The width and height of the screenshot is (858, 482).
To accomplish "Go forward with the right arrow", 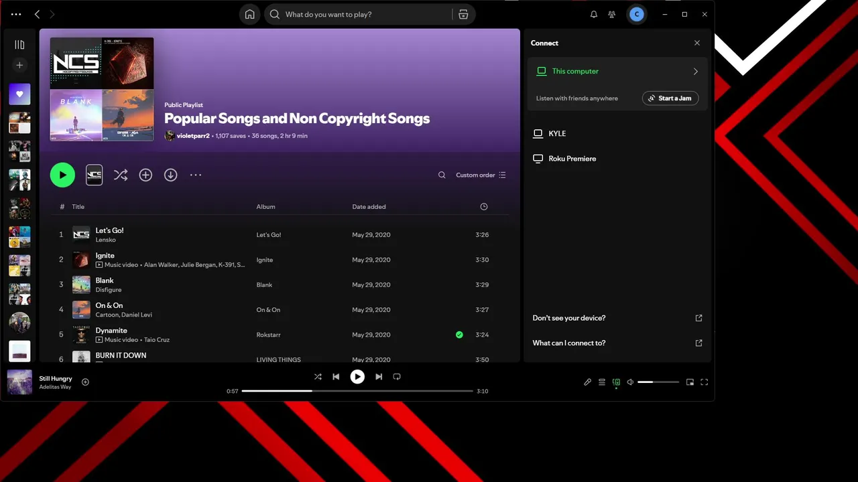I will click(52, 14).
